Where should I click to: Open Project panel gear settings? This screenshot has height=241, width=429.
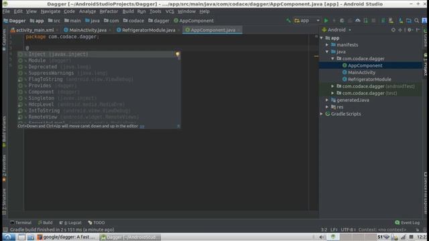point(410,29)
